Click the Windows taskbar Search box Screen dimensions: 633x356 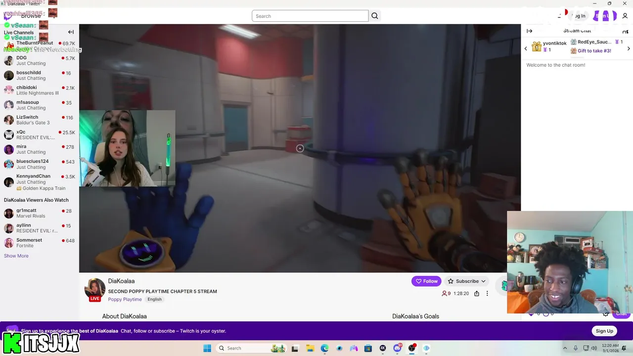pos(252,348)
